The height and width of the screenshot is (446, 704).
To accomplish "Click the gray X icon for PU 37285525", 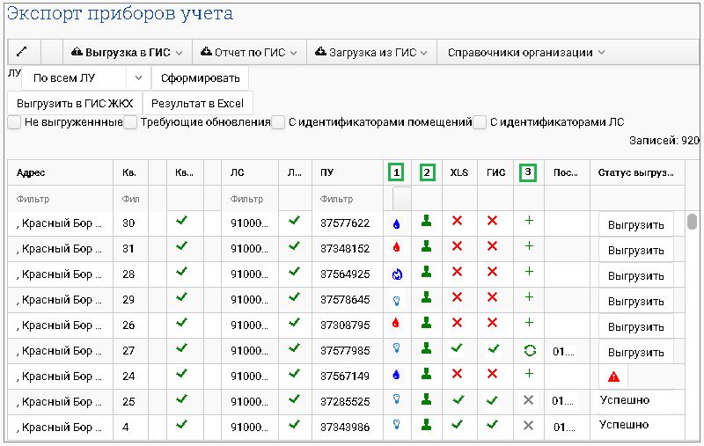I will (x=528, y=400).
